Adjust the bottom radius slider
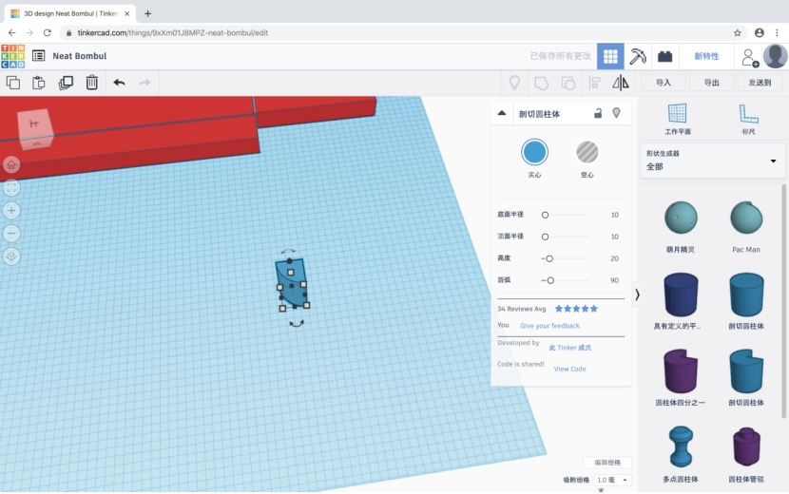 [x=545, y=215]
